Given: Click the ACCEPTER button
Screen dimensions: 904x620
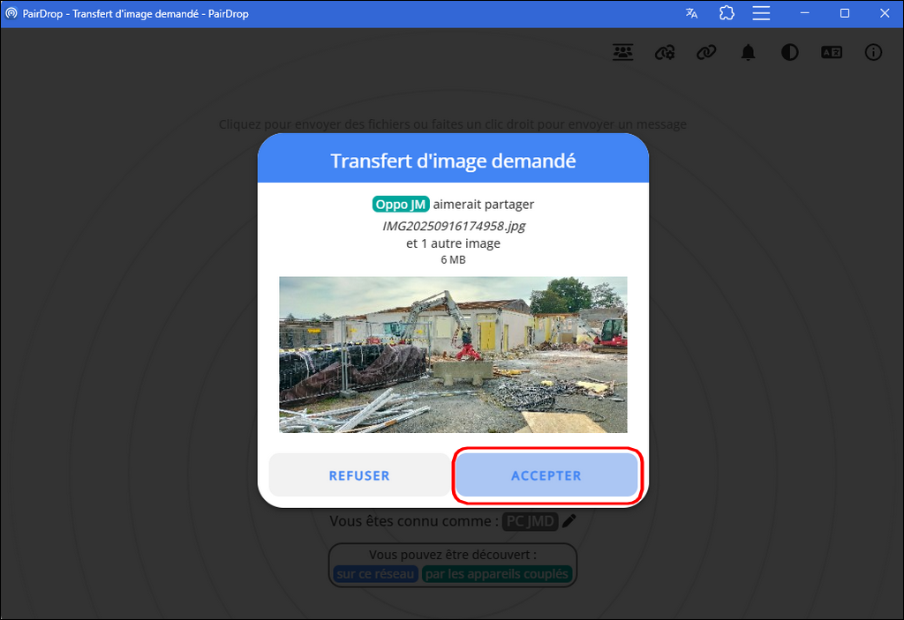Looking at the screenshot, I should coord(546,475).
